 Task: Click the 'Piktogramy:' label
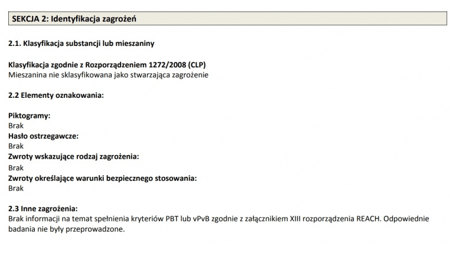(29, 116)
